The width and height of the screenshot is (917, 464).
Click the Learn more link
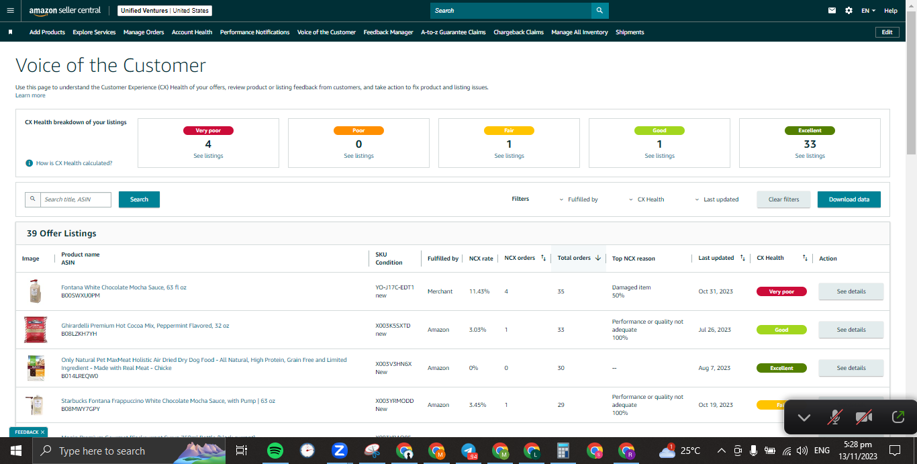point(30,95)
